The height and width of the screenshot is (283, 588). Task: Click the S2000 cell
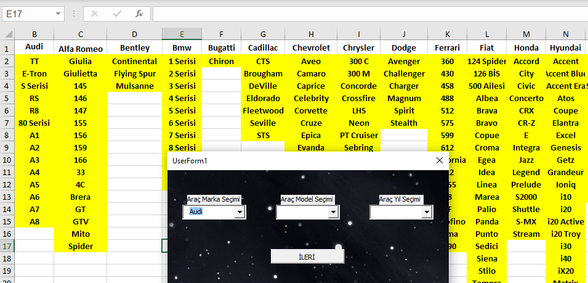[526, 197]
